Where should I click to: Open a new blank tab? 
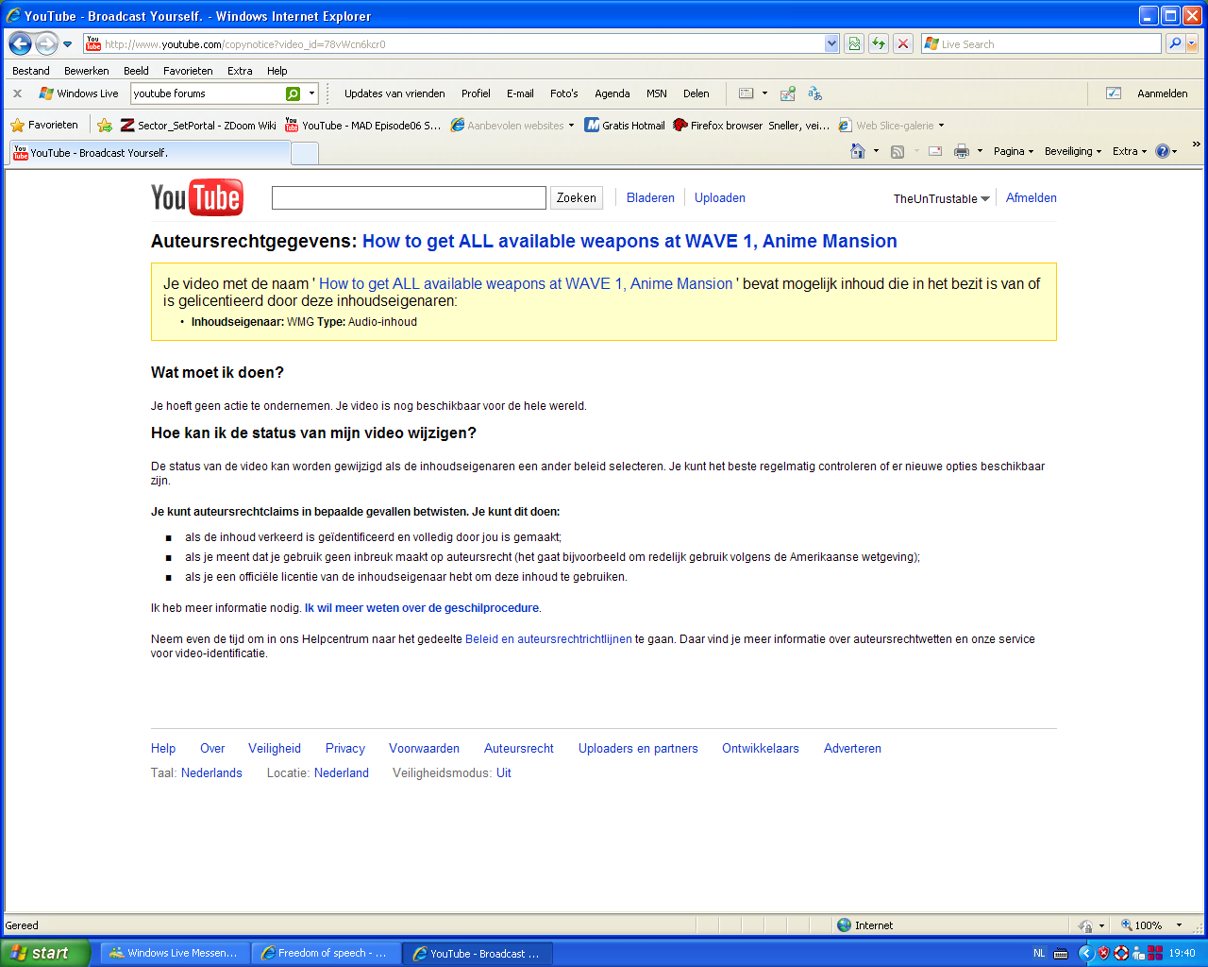(x=305, y=153)
